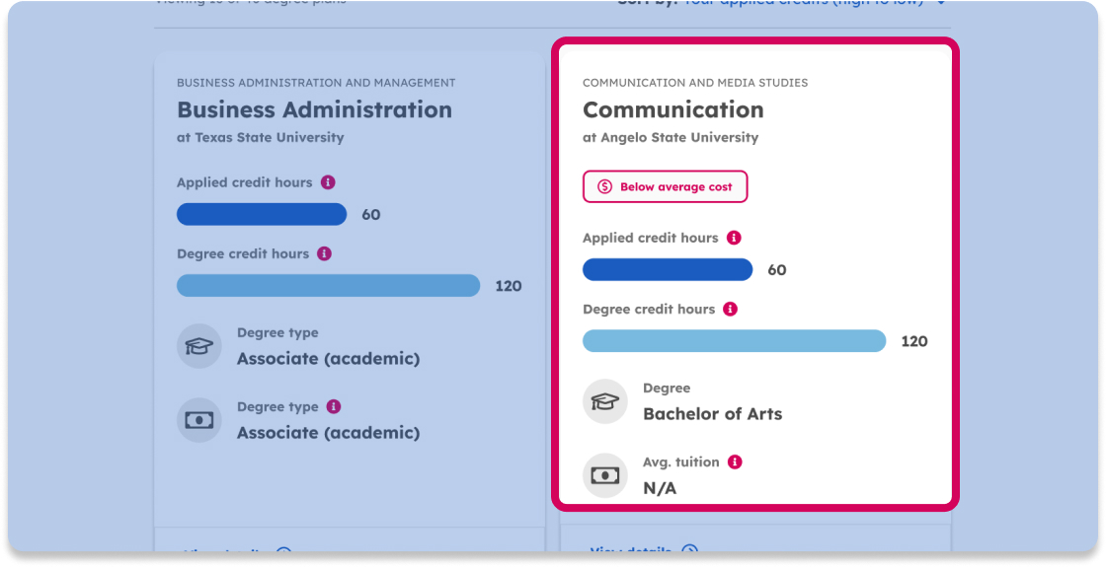
Task: Open the Business Administration degree title
Action: pyautogui.click(x=314, y=109)
